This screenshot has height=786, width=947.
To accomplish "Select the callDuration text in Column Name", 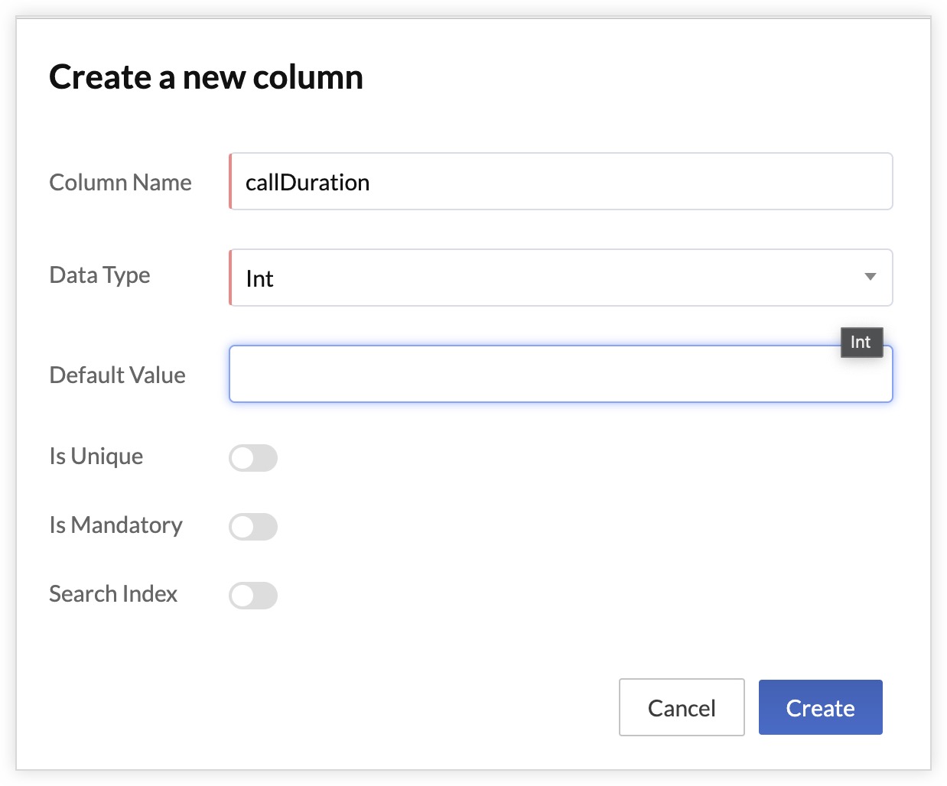I will (x=307, y=182).
